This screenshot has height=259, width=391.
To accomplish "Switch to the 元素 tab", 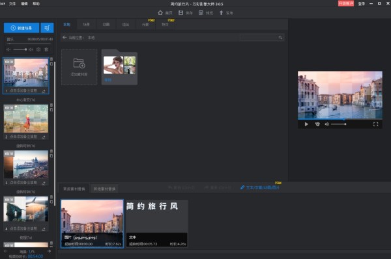I will click(145, 25).
